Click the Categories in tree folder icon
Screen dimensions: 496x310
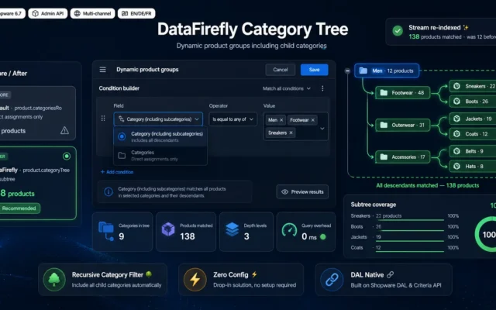(x=106, y=231)
